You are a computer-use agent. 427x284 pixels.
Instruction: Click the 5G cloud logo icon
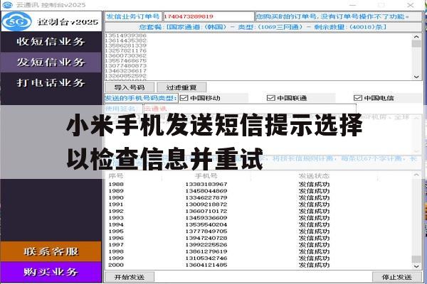[x=16, y=21]
